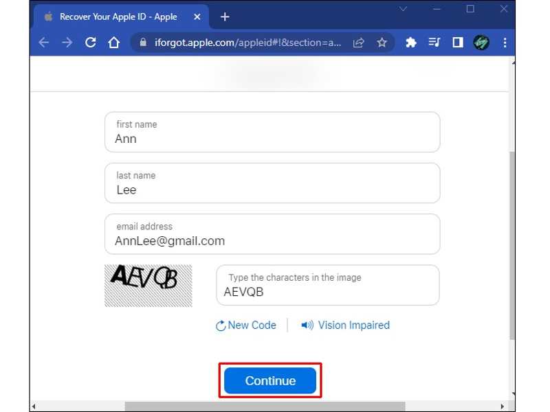Open the Extensions puzzle icon
550x412 pixels.
(410, 43)
